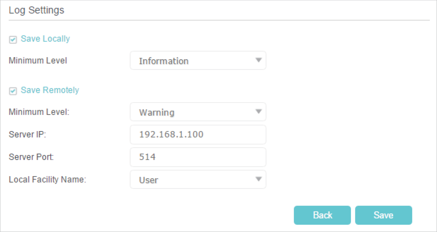Image resolution: width=437 pixels, height=232 pixels.
Task: Click the Save Locally label text
Action: pyautogui.click(x=45, y=39)
